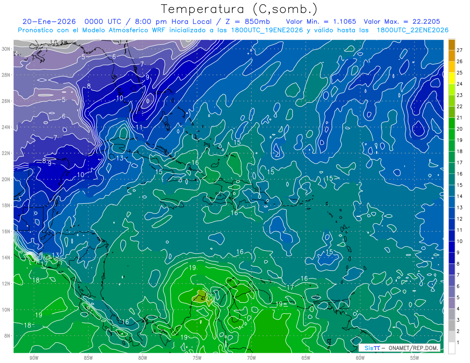Click the bright green legend swatch for 20
470x363 pixels.
tap(452, 123)
